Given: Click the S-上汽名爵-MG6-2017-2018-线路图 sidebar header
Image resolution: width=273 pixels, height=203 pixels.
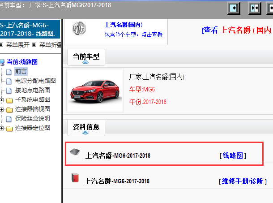Looking at the screenshot, I should [x=30, y=29].
